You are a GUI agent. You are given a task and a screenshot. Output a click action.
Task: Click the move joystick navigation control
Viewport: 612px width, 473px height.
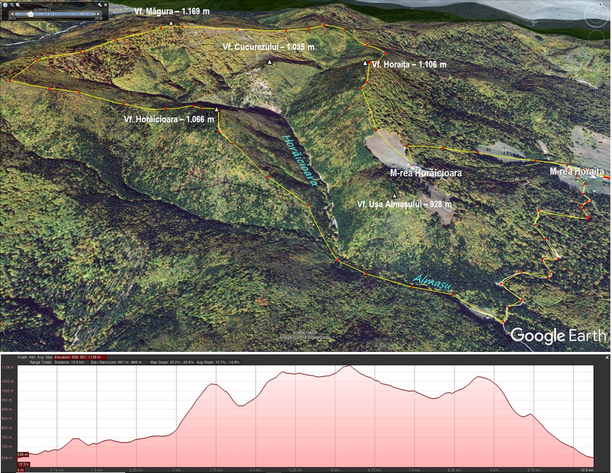(x=597, y=37)
